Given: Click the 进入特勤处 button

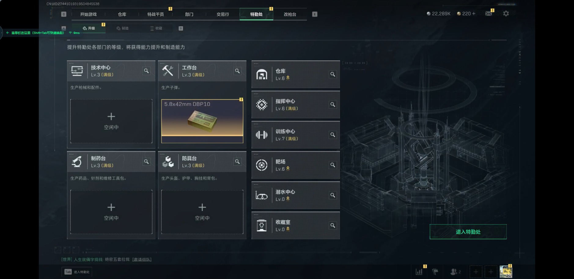Looking at the screenshot, I should coord(468,232).
